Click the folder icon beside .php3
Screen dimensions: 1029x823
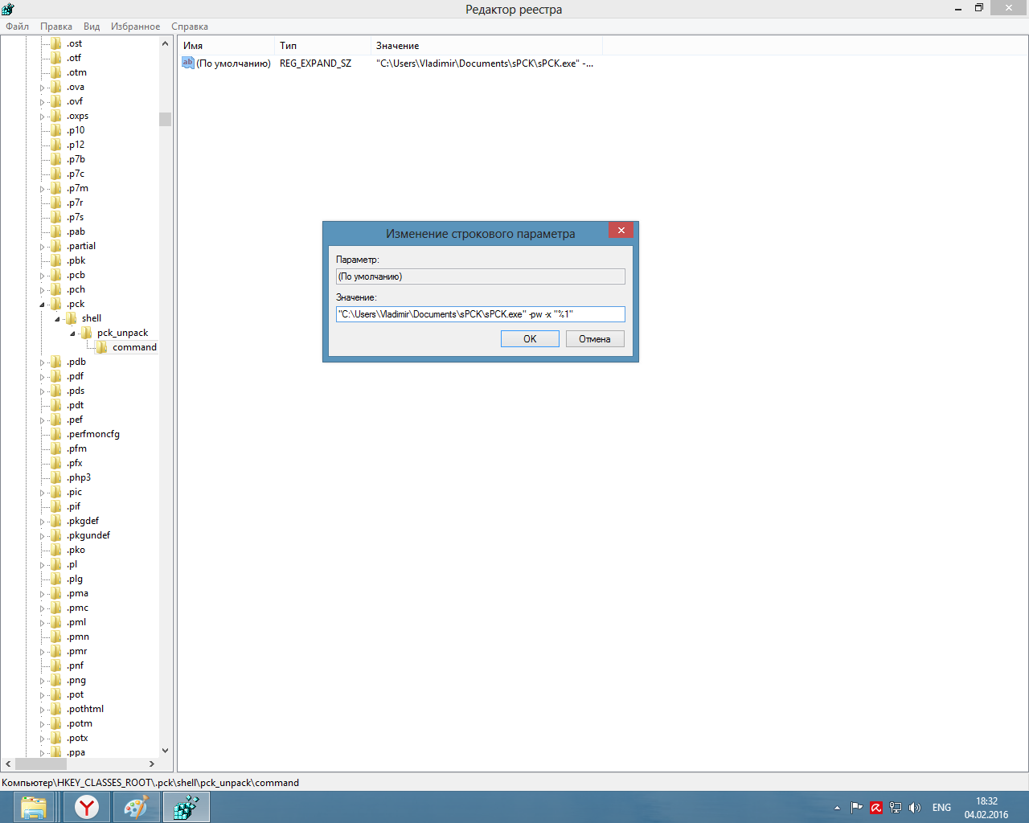coord(56,477)
